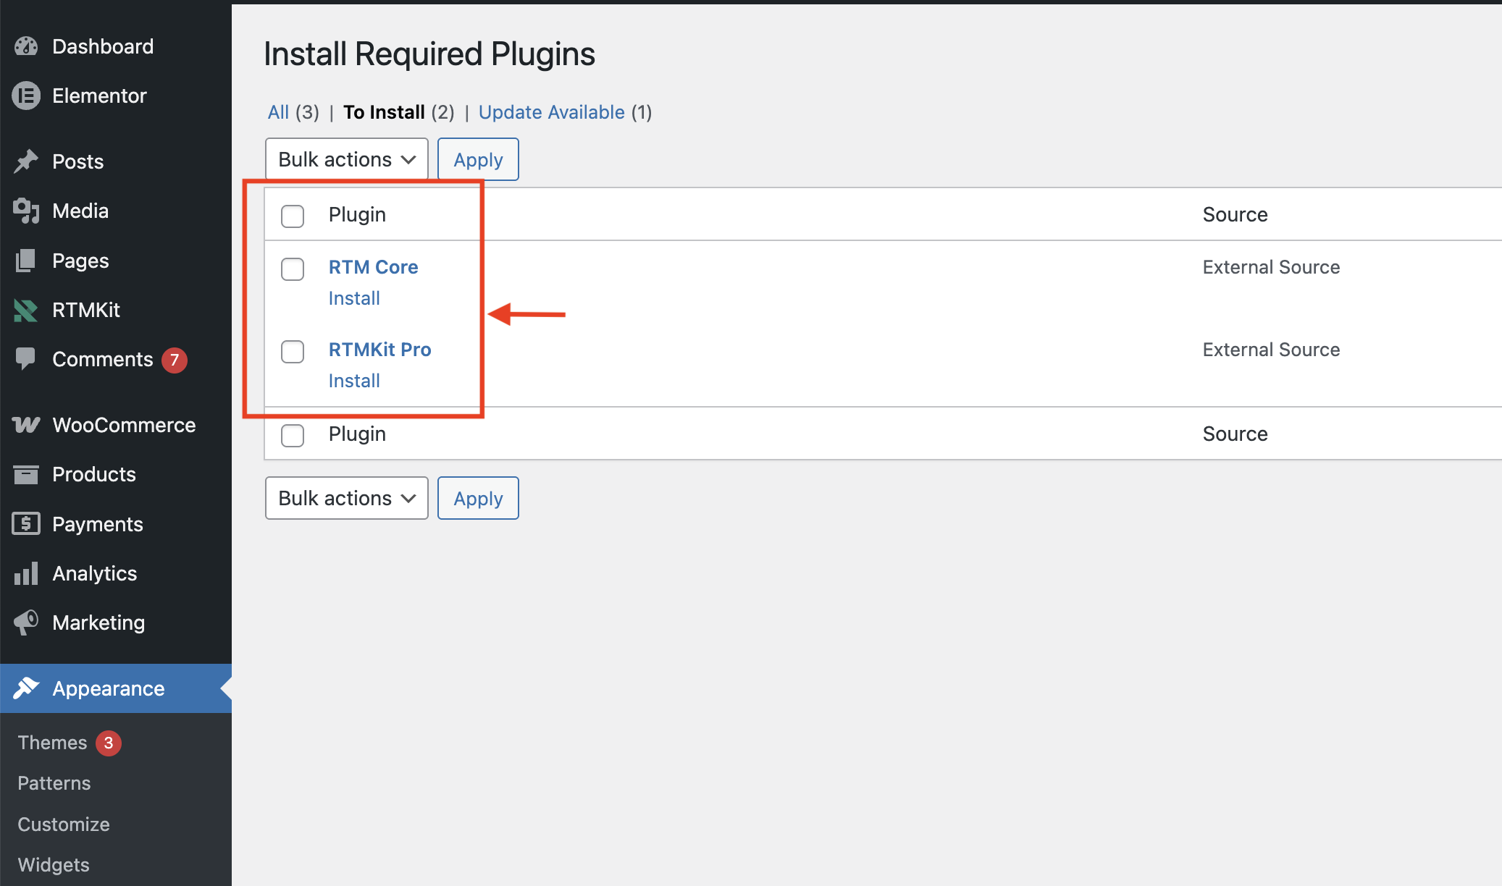1502x886 pixels.
Task: Check the RTM Core plugin checkbox
Action: click(x=293, y=269)
